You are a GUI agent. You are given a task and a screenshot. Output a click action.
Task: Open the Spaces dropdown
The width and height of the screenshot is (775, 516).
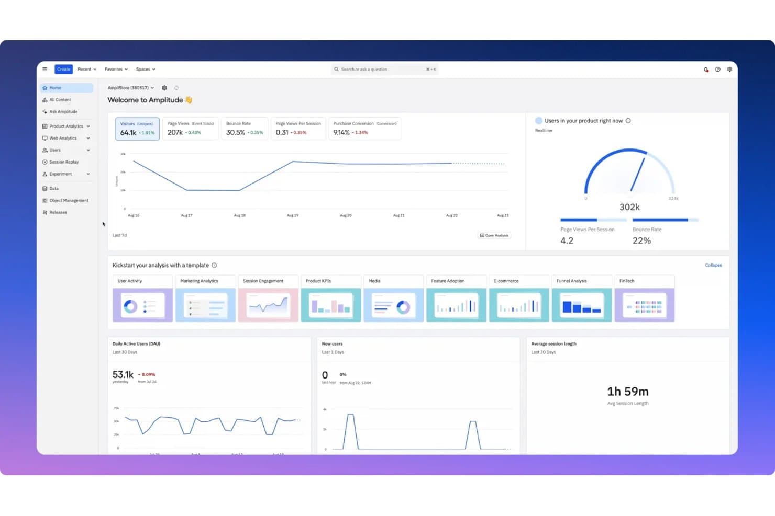click(146, 69)
